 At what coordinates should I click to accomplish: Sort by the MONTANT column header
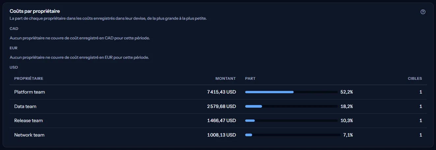click(225, 78)
